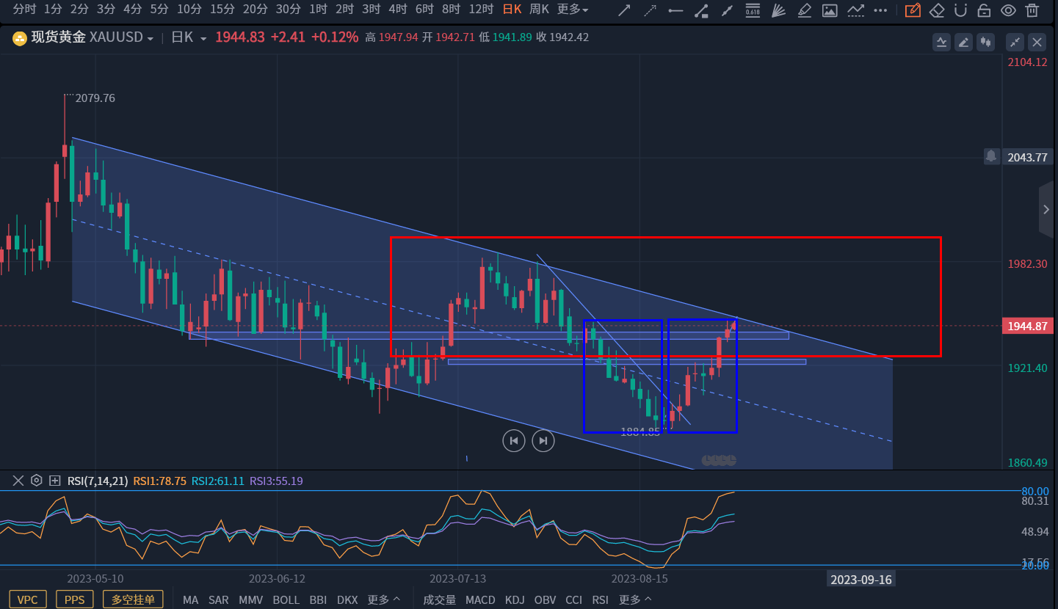This screenshot has width=1058, height=609.
Task: Expand 更多 main indicators list
Action: [384, 599]
